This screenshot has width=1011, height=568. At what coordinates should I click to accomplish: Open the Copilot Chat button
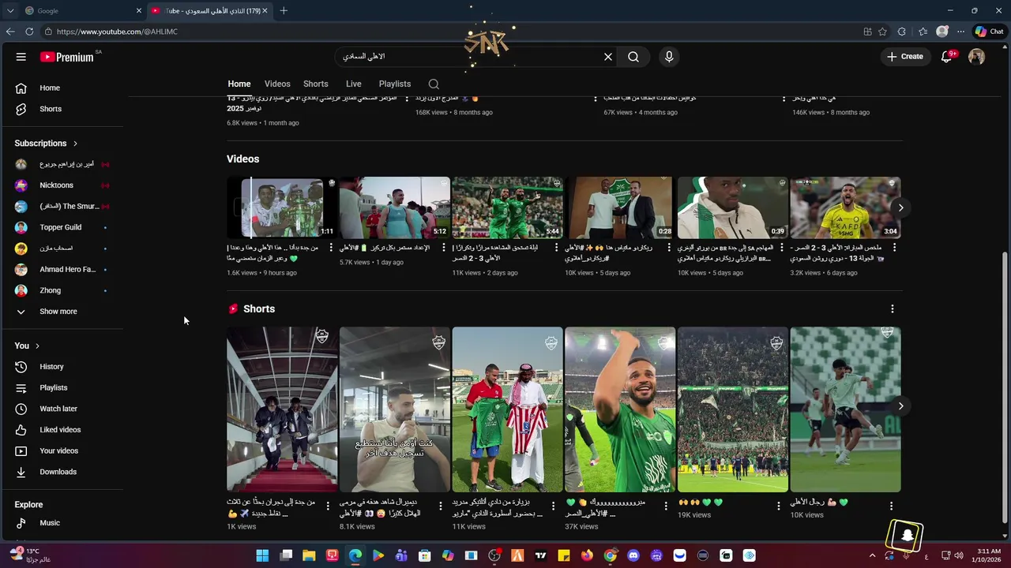(x=989, y=32)
